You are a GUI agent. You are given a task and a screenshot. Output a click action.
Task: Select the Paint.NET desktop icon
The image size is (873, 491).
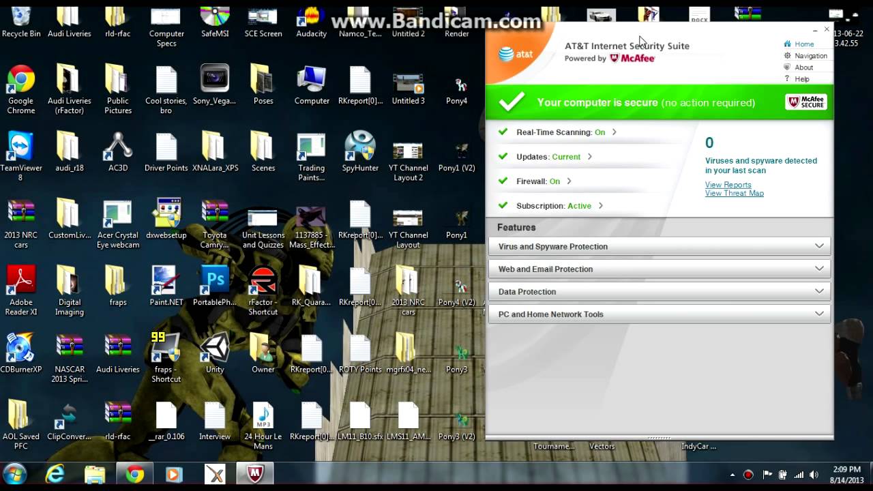tap(166, 286)
